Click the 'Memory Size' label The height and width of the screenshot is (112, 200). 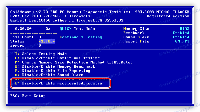(136, 29)
